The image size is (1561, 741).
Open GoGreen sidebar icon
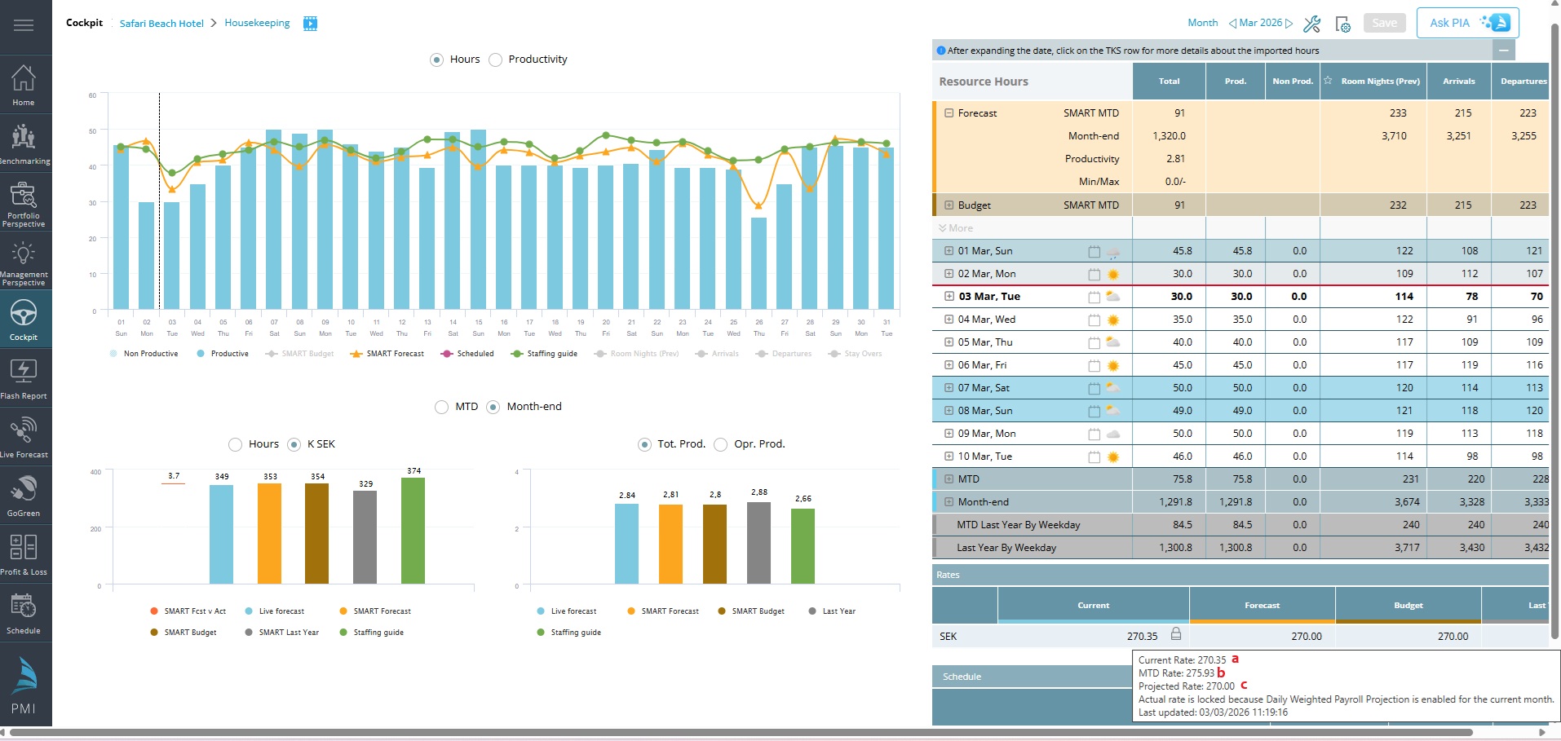[24, 496]
